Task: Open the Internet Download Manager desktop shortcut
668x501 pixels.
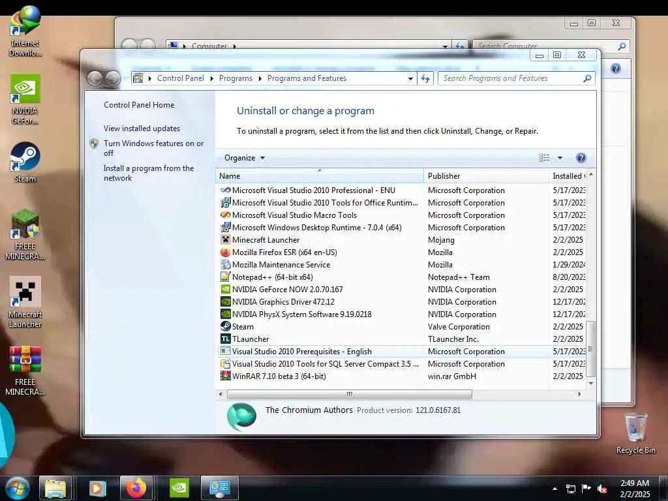Action: (25, 31)
